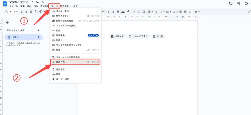251x115 pixels.
Task: Open the text color picker
Action: [123, 12]
